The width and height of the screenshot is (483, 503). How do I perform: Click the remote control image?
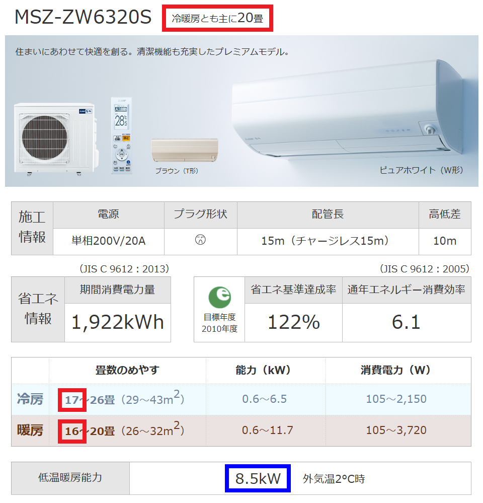tap(122, 135)
